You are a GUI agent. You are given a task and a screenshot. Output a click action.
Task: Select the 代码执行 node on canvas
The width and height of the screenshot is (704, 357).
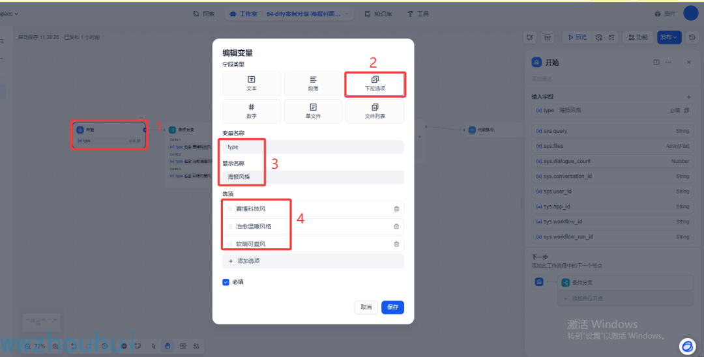494,130
